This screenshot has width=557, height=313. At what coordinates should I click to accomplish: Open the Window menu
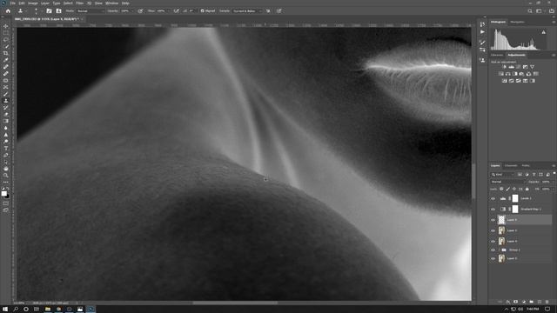tap(111, 3)
